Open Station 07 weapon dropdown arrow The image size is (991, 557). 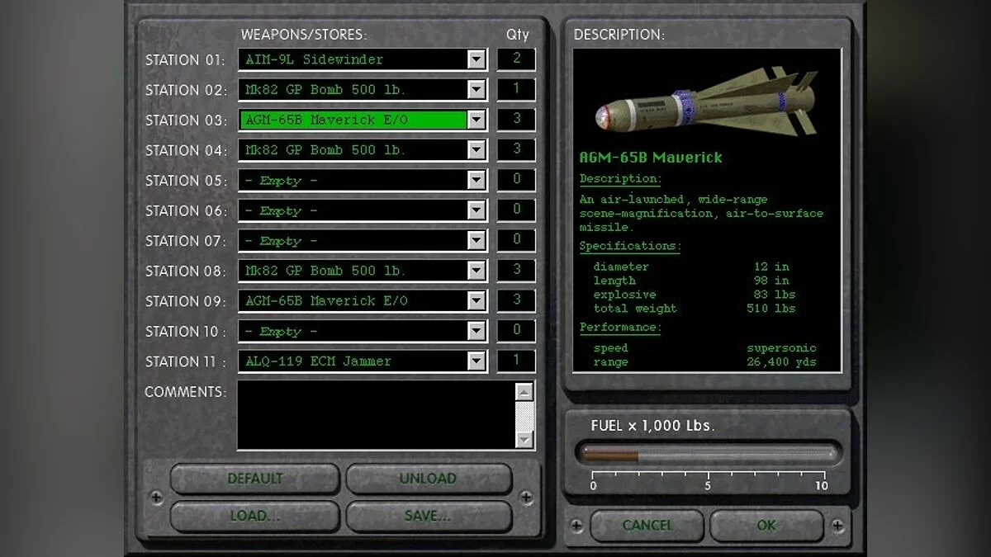click(477, 240)
